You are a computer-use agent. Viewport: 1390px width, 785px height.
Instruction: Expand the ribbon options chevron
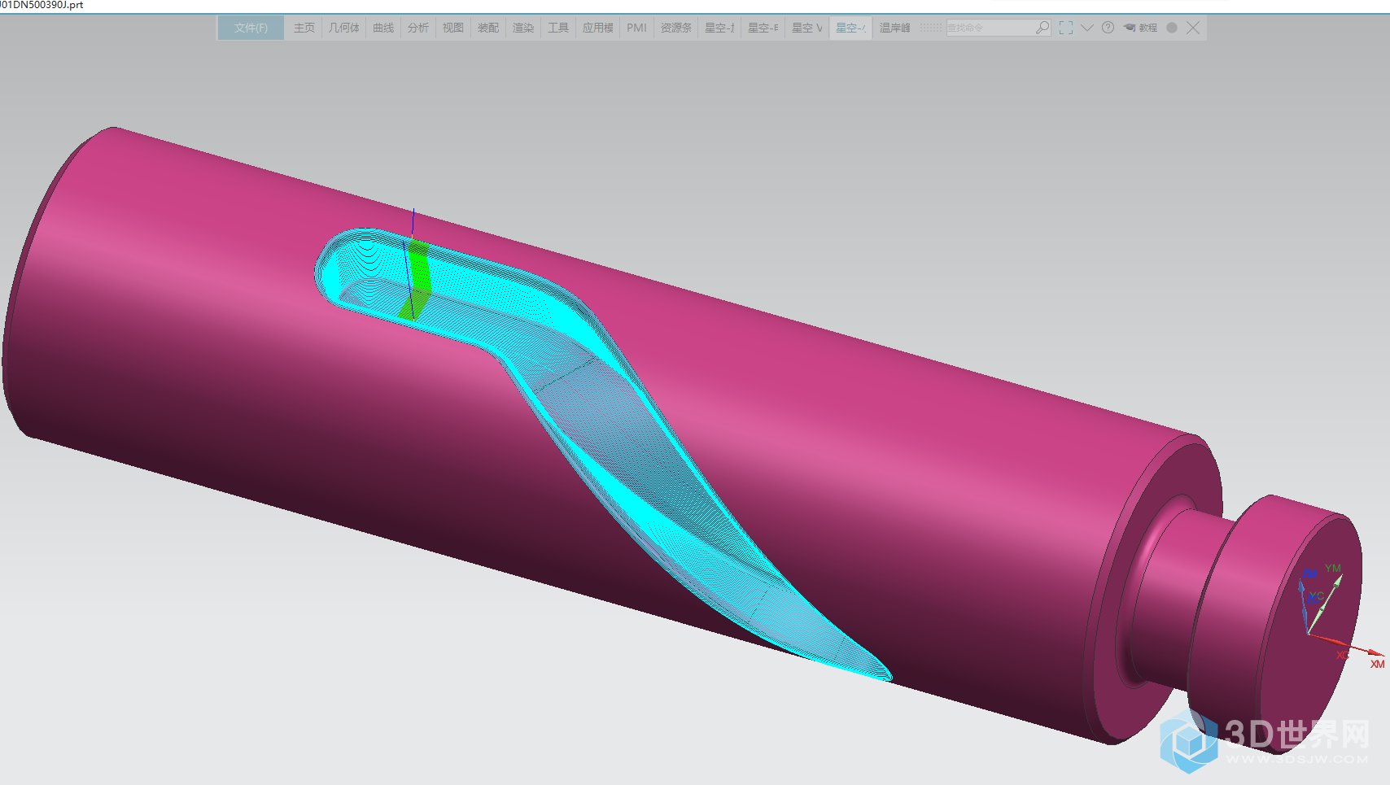coord(1087,28)
